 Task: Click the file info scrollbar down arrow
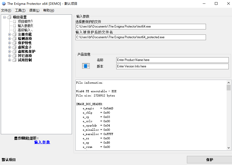pos(229,148)
